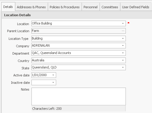
Task: Expand the Location dropdown arrow
Action: (x=123, y=23)
